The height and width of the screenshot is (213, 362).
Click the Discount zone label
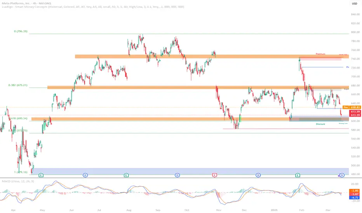[320, 124]
